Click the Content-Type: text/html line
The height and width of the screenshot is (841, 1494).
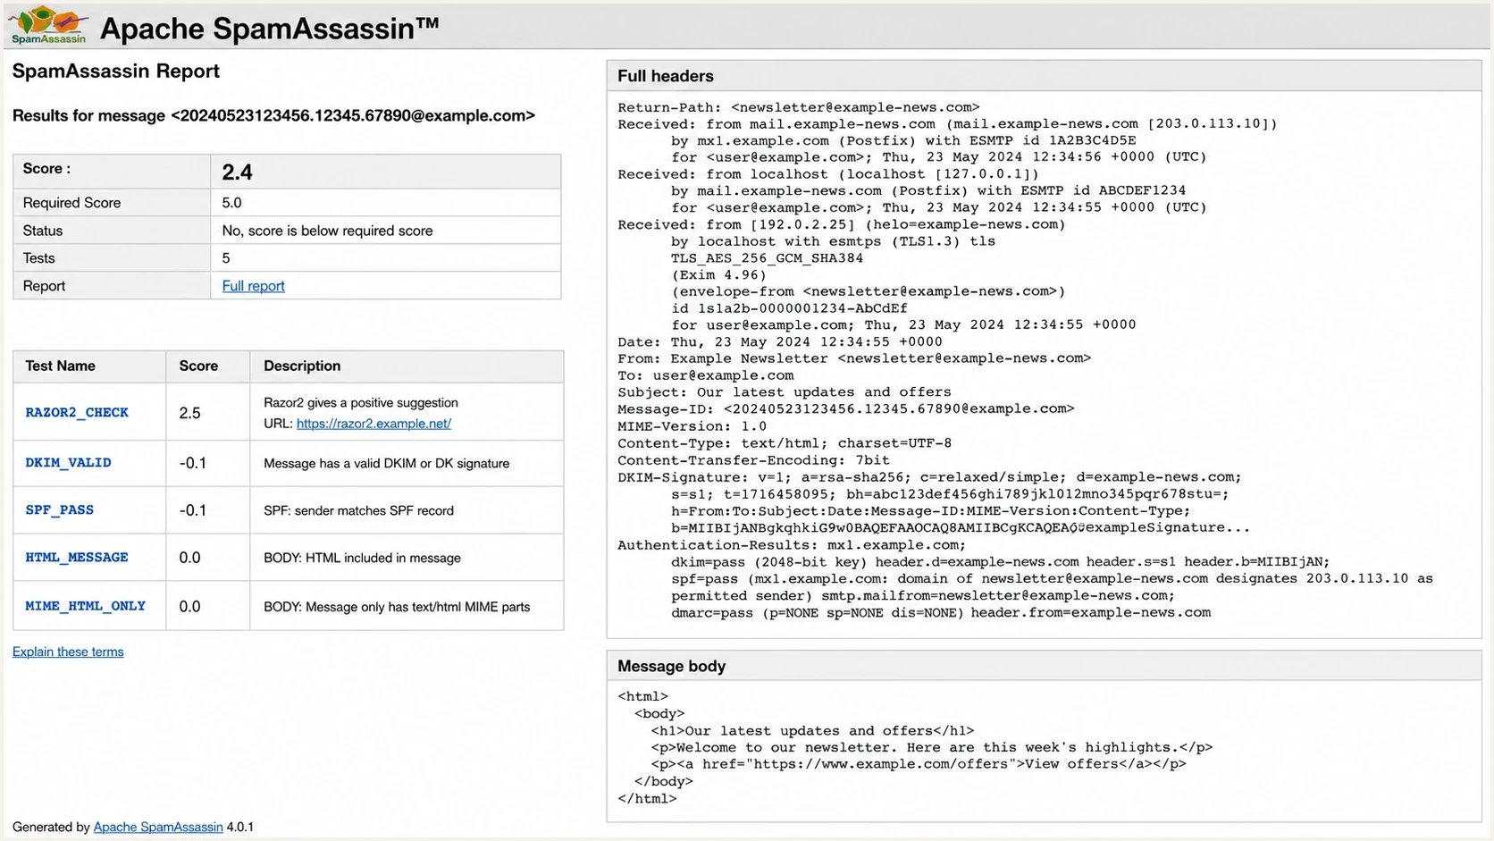[x=785, y=443]
